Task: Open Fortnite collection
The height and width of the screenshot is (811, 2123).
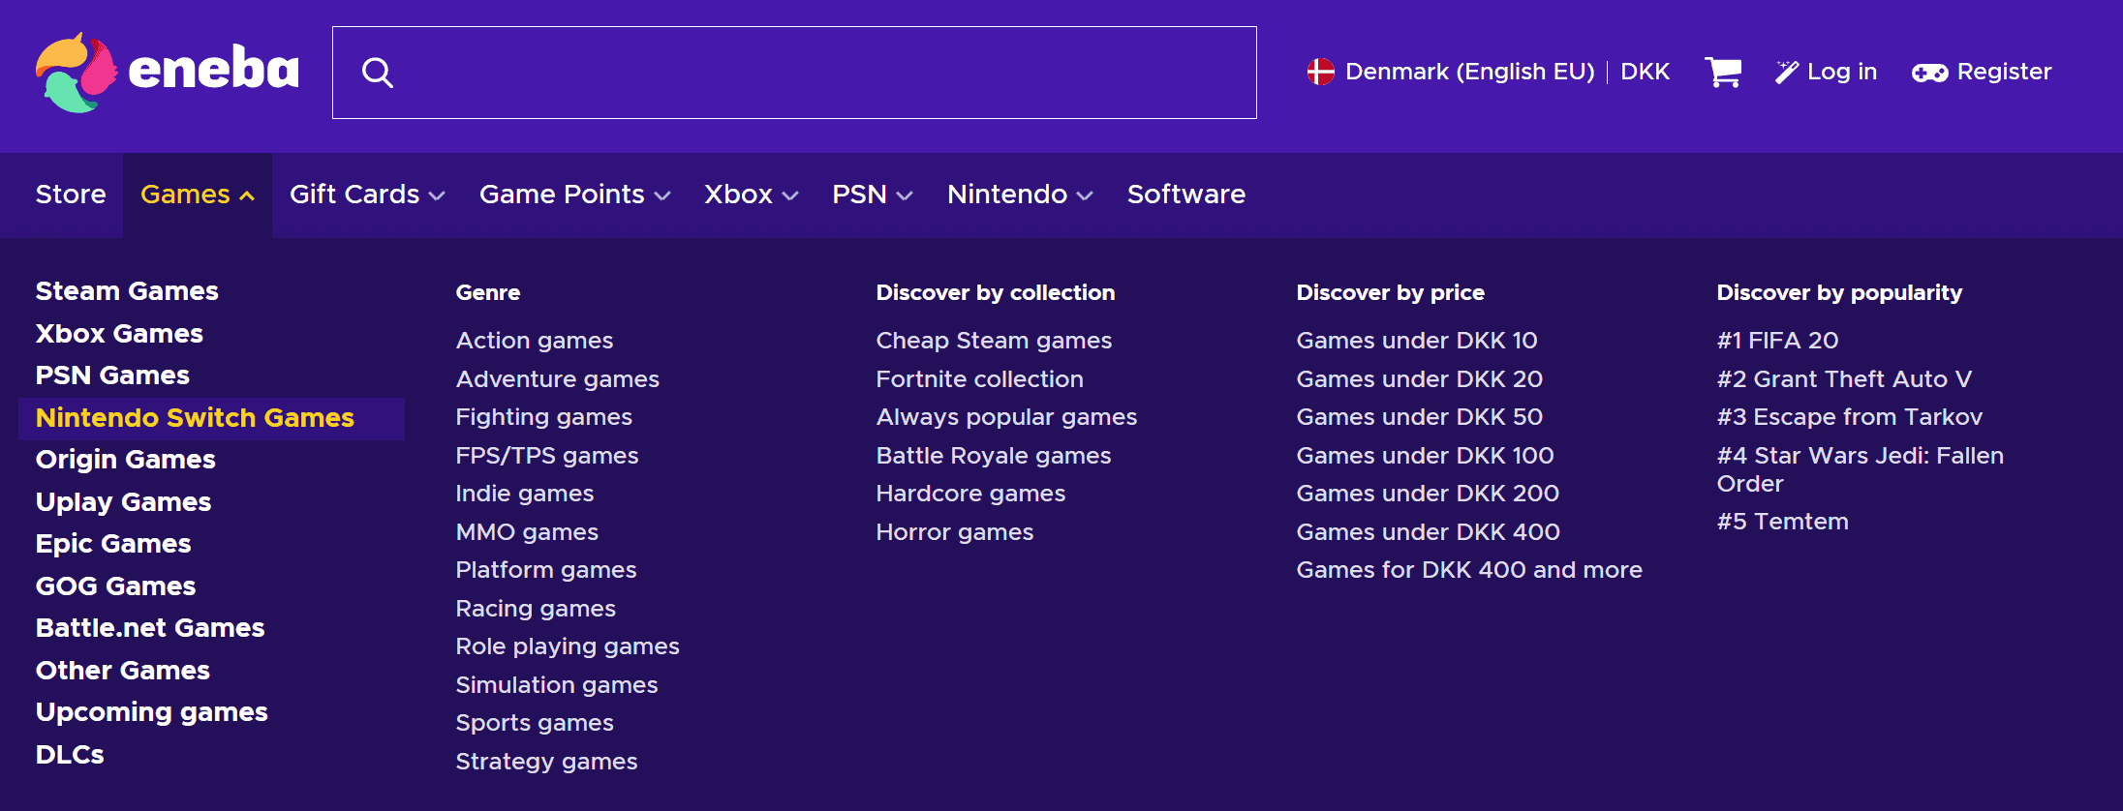Action: coord(979,379)
